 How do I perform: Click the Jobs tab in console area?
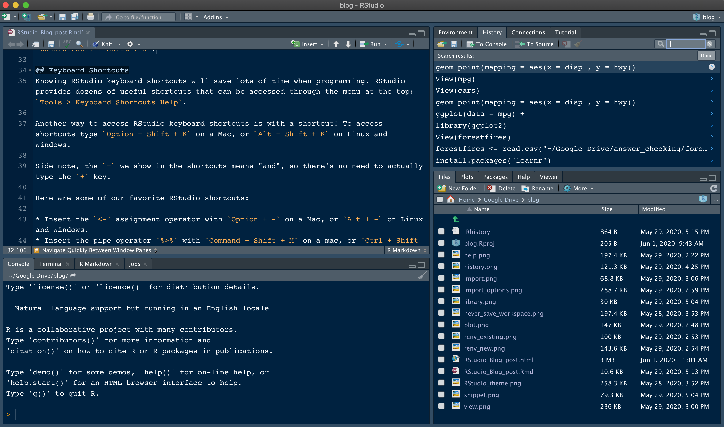[134, 263]
